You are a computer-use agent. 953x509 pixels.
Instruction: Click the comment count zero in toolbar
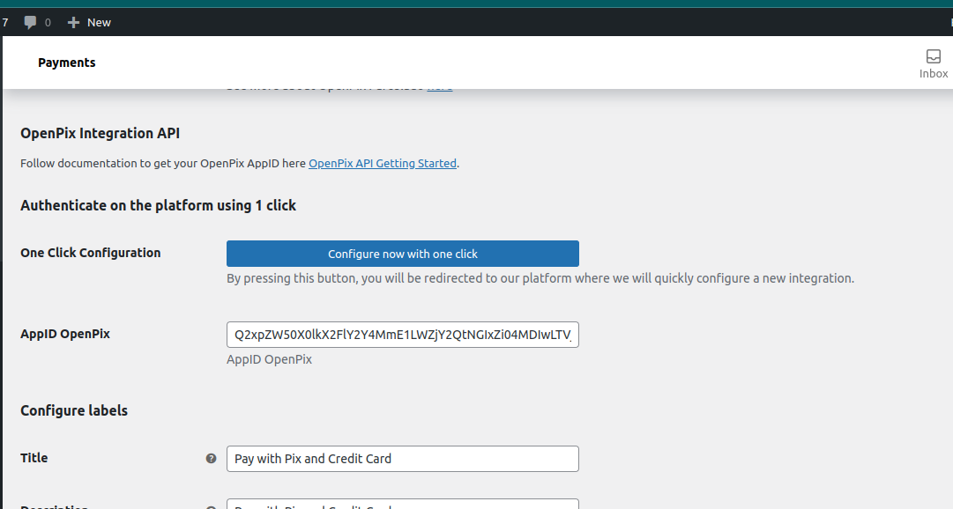pyautogui.click(x=48, y=22)
